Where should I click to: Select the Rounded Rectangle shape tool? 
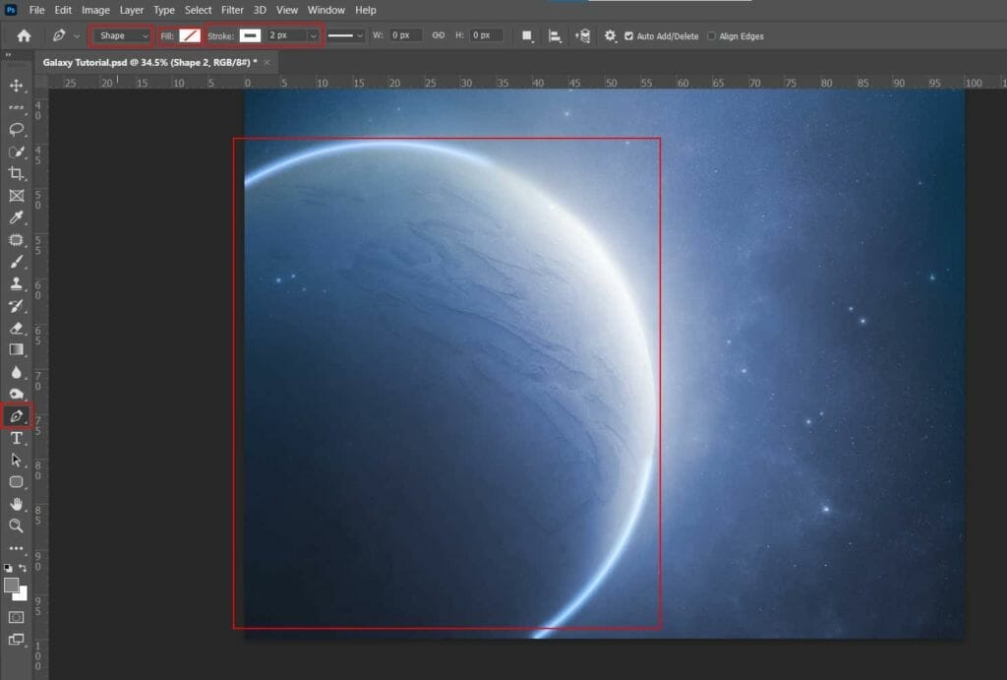pyautogui.click(x=16, y=482)
